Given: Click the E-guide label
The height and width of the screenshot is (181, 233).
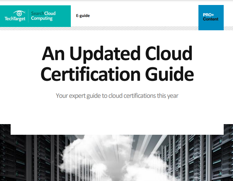Looking at the screenshot, I should point(83,16).
